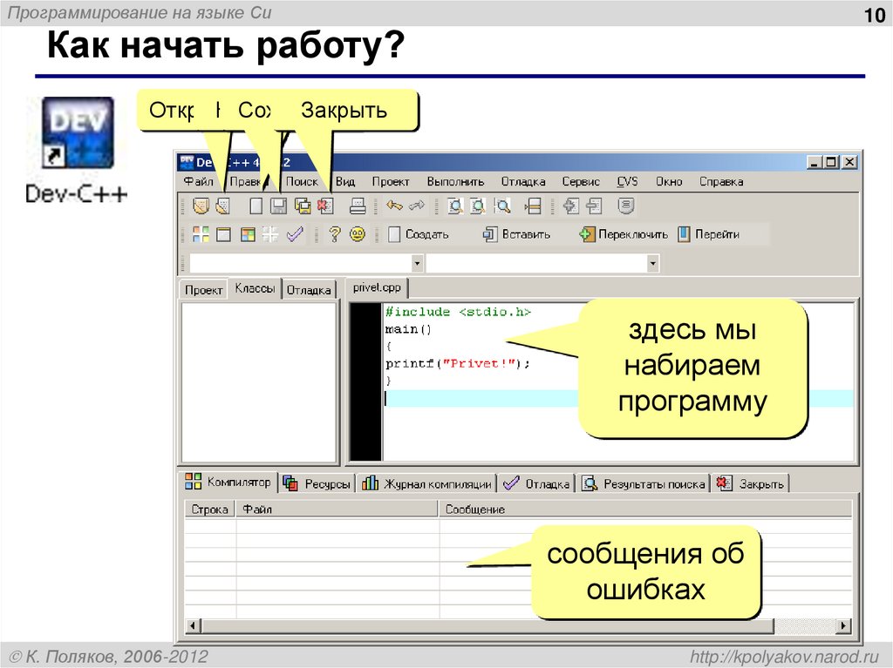This screenshot has height=668, width=893.
Task: Click the Close file icon with red X
Action: (326, 206)
